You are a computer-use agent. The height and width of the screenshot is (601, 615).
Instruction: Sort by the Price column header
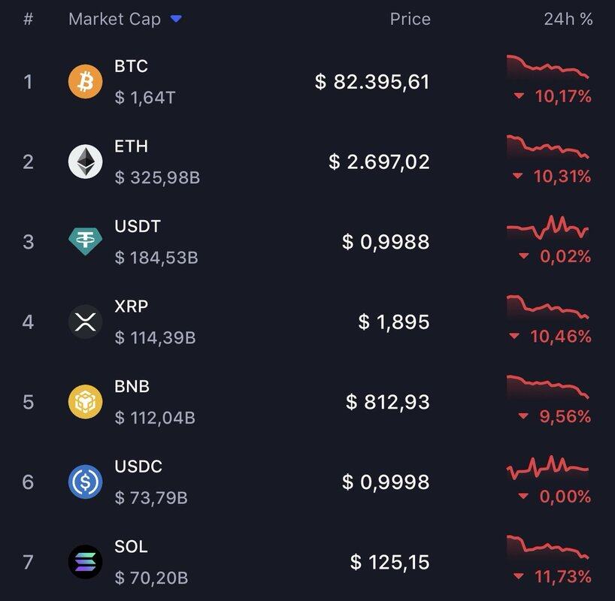410,20
